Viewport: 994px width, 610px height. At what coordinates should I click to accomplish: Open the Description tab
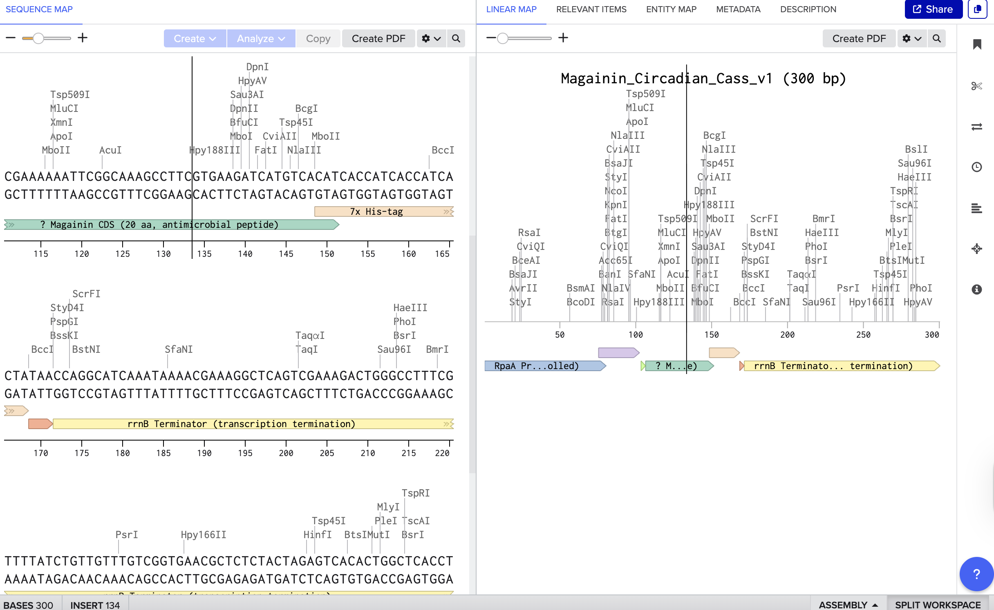808,9
